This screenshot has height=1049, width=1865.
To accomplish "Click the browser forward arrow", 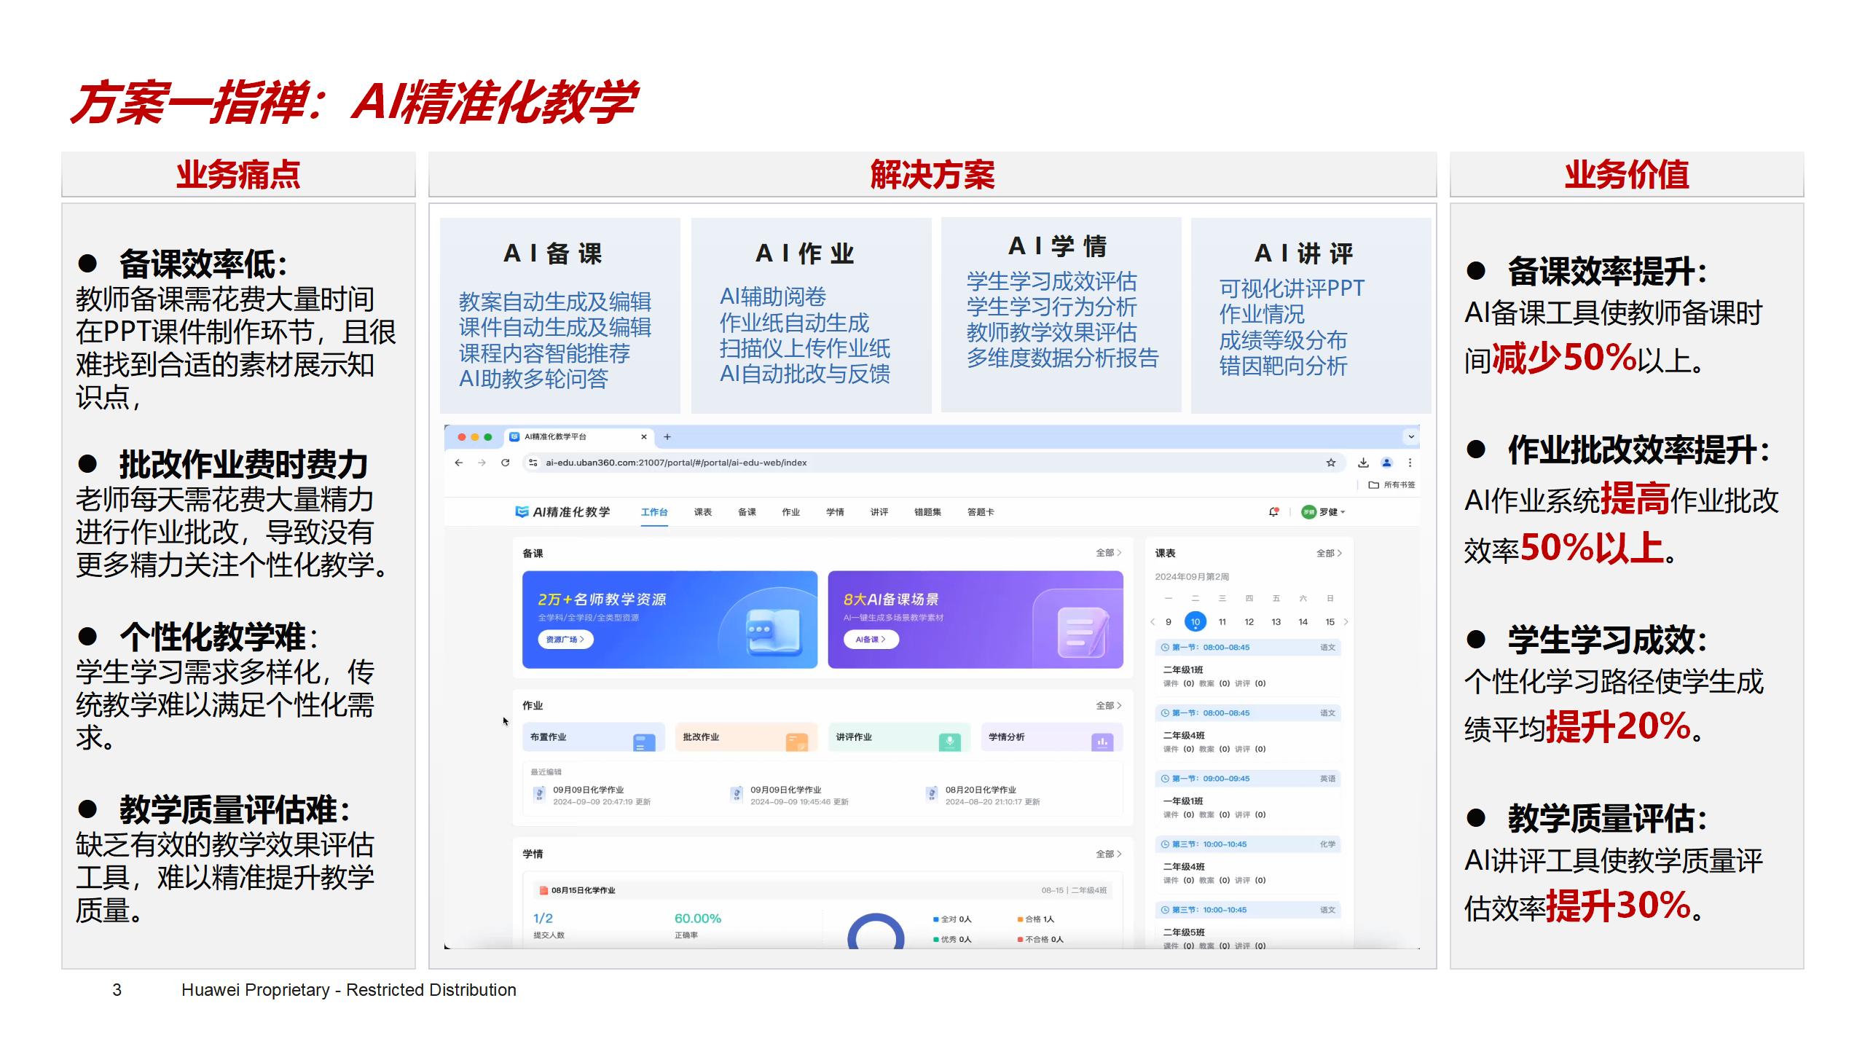I will pyautogui.click(x=482, y=463).
